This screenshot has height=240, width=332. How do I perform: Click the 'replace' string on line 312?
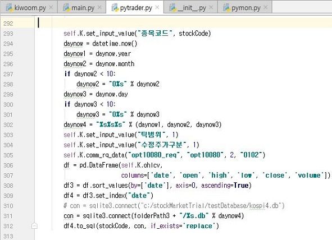[199, 226]
